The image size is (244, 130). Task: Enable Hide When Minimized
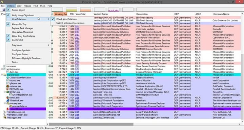[29, 32]
